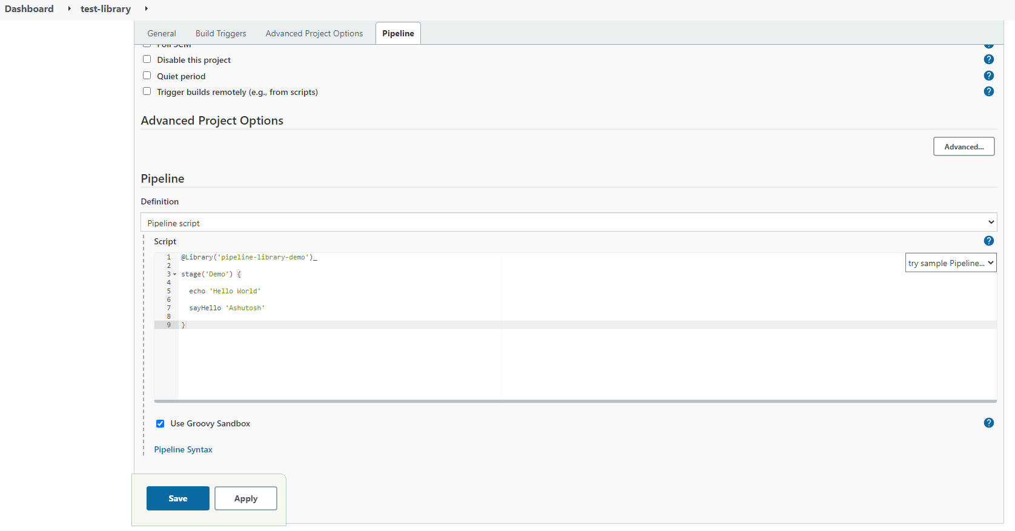Expand the Advanced... options button
This screenshot has height=531, width=1015.
964,146
